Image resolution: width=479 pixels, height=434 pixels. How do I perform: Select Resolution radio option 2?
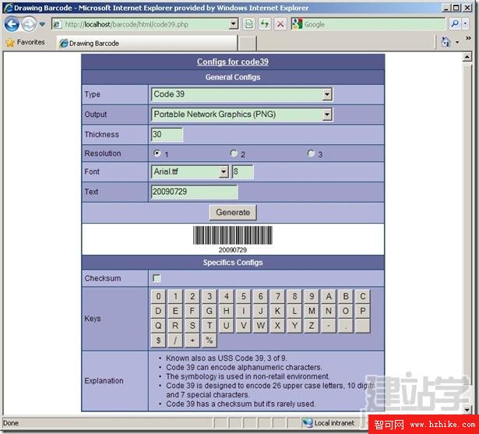tap(234, 153)
